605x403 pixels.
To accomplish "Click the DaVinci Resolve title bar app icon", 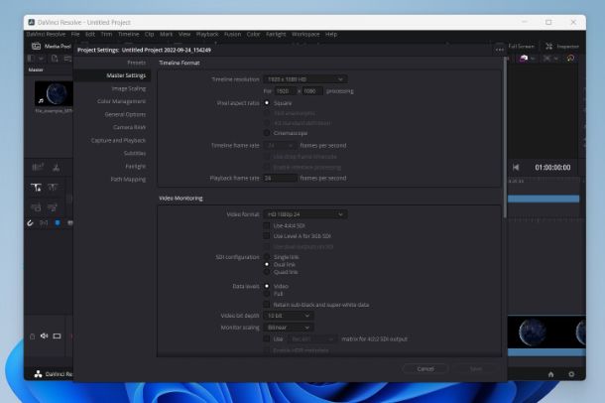I will (32, 23).
